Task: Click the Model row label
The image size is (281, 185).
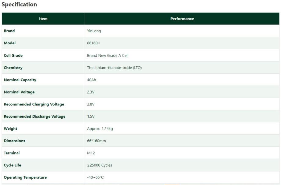Action: [10, 43]
